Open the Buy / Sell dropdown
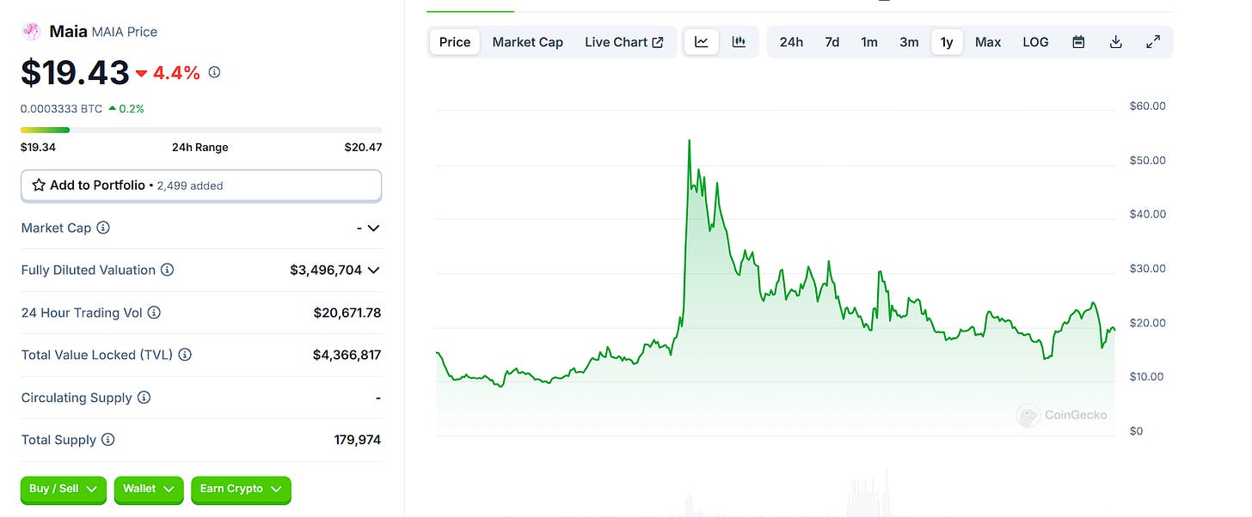 tap(64, 489)
